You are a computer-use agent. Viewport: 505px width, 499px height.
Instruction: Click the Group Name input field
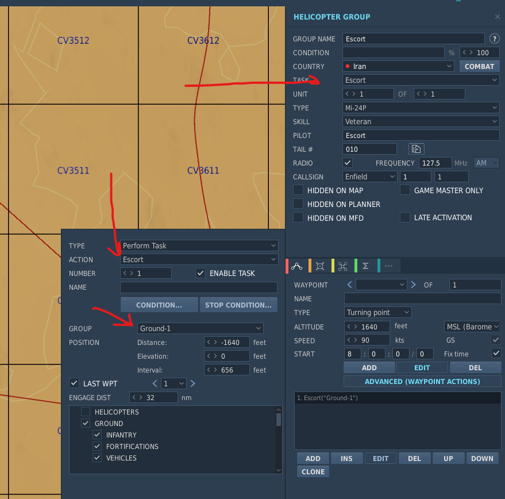pyautogui.click(x=413, y=39)
